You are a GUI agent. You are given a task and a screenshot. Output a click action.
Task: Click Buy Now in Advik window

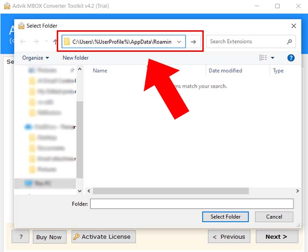(x=50, y=237)
